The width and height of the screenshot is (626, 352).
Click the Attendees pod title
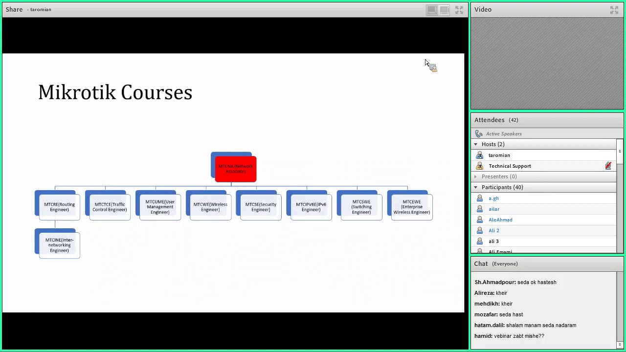point(489,120)
